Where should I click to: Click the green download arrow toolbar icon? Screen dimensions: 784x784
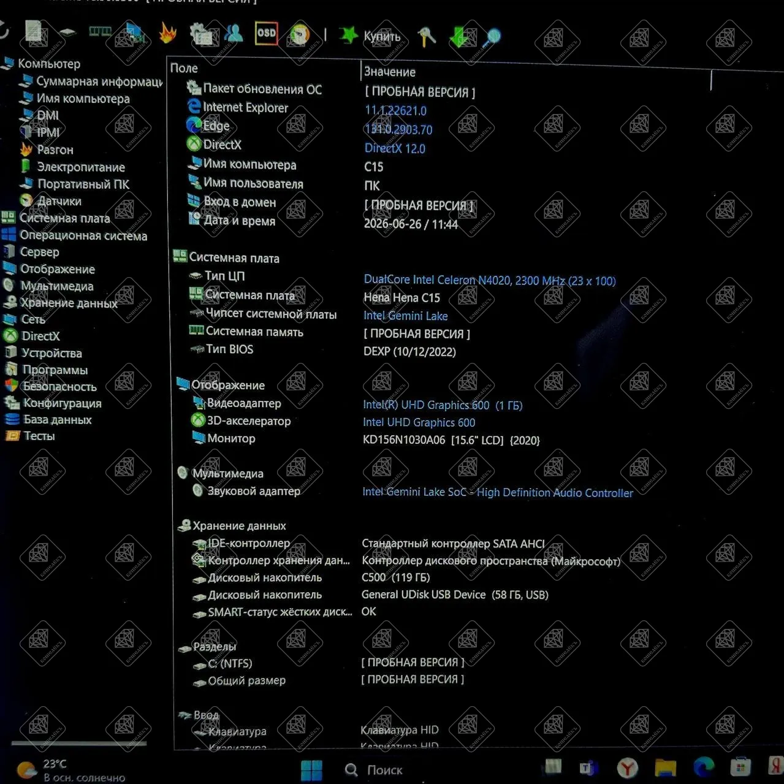tap(459, 38)
